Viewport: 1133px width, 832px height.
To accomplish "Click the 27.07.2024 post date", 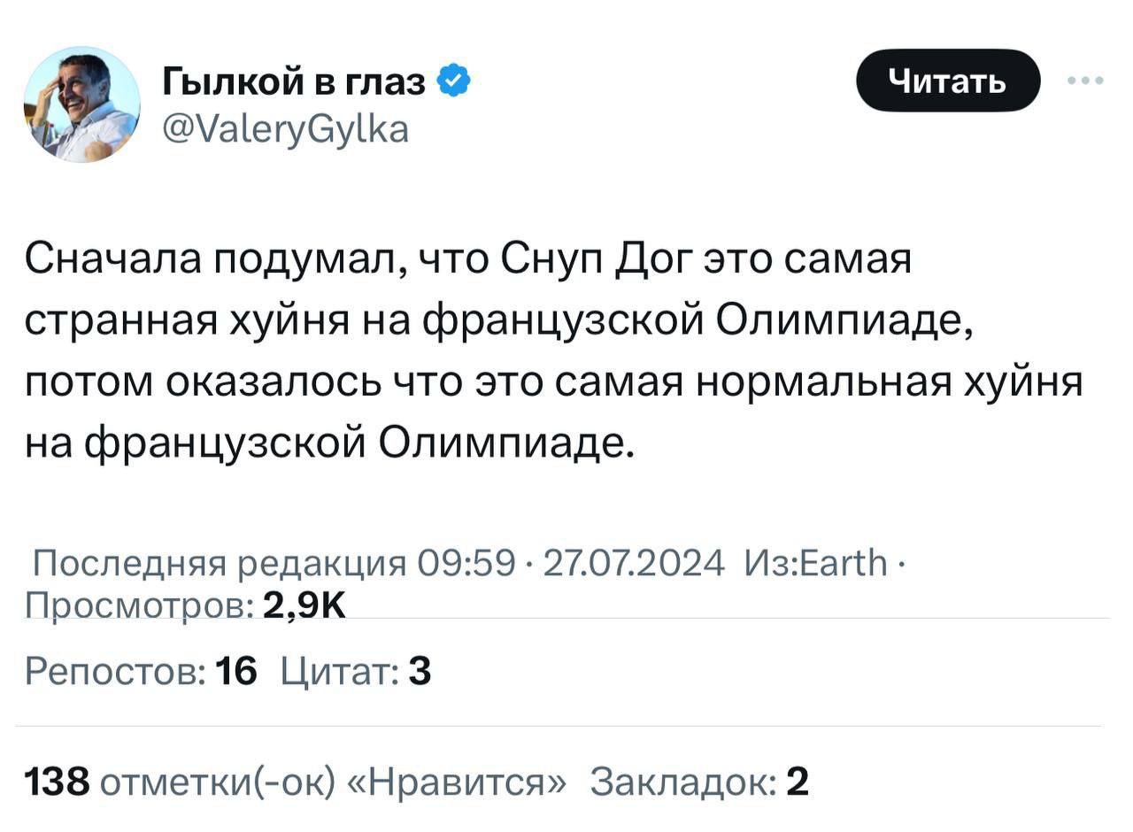I will click(x=636, y=562).
